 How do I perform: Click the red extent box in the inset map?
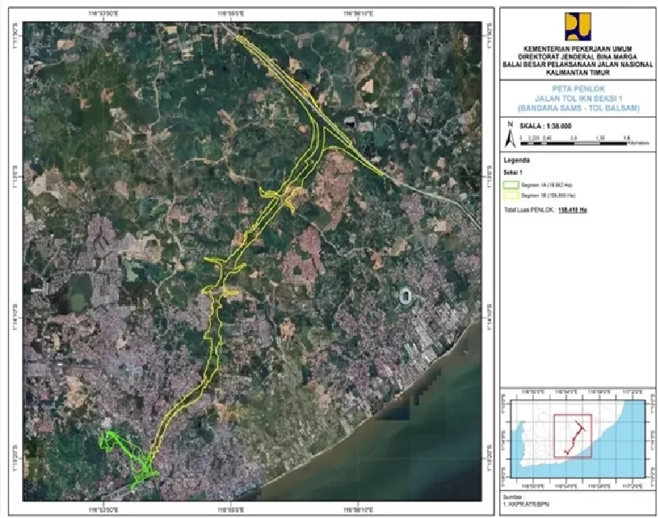pos(573,435)
